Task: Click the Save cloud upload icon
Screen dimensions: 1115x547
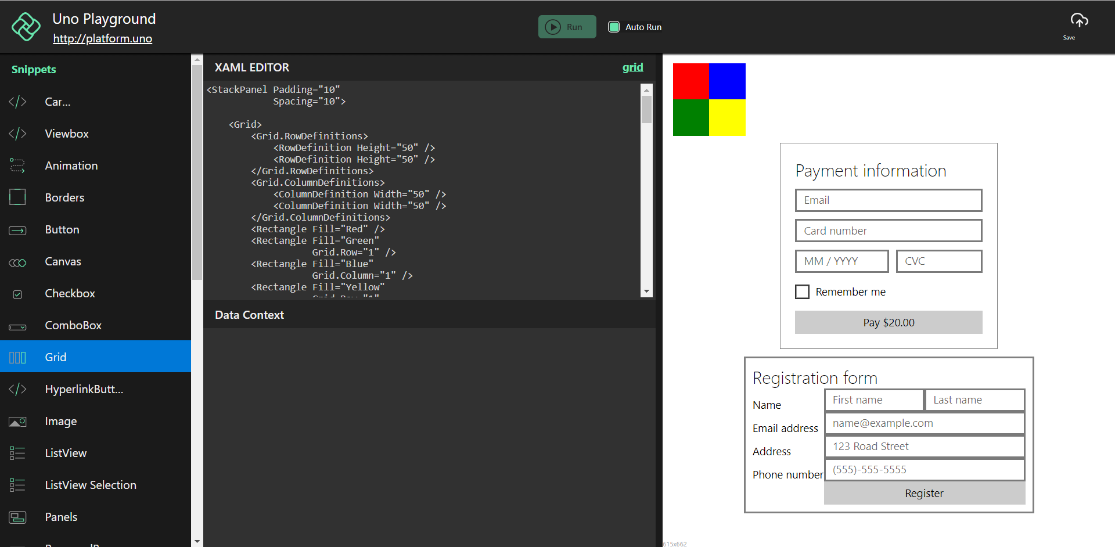Action: (1079, 21)
